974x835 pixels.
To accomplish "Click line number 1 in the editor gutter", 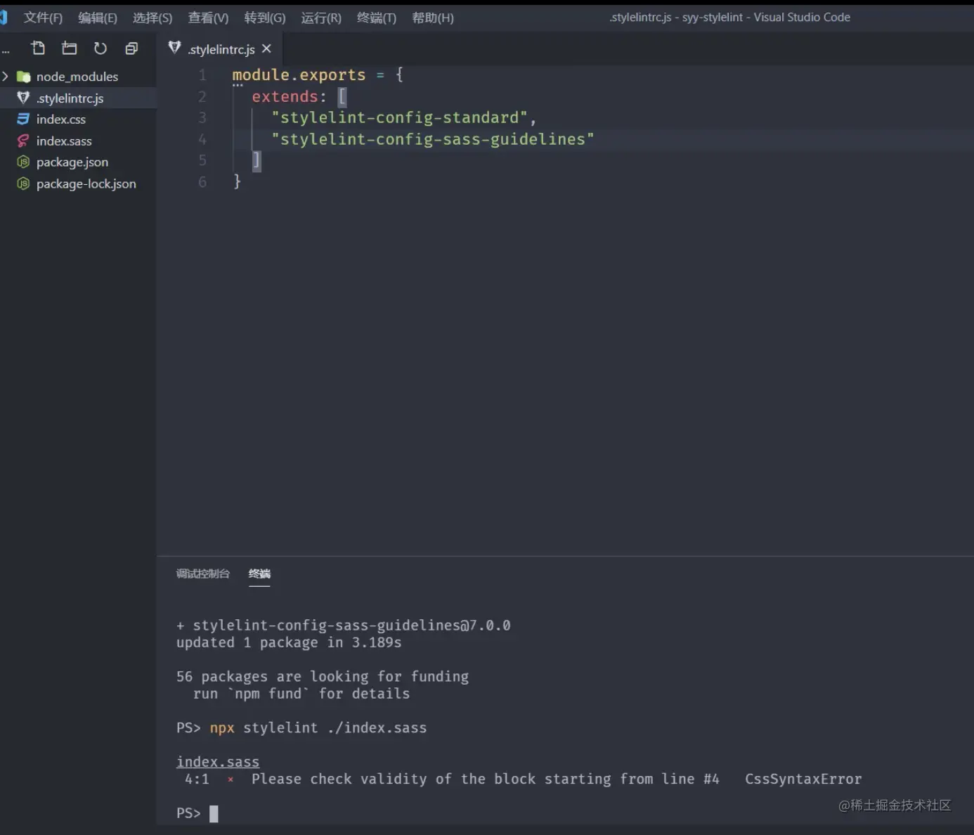I will 202,75.
